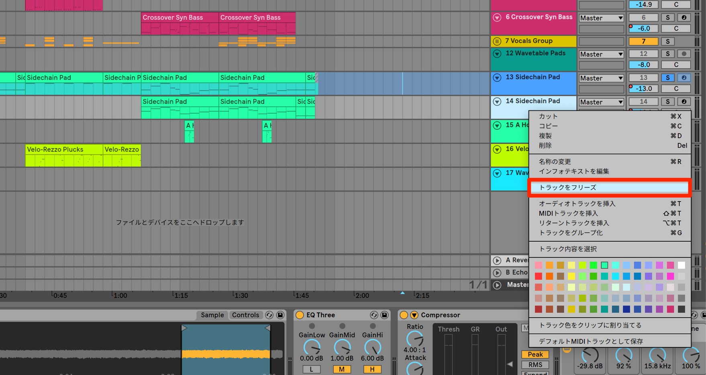Solo the 13 Sidechain Pad track
706x375 pixels.
click(x=668, y=78)
